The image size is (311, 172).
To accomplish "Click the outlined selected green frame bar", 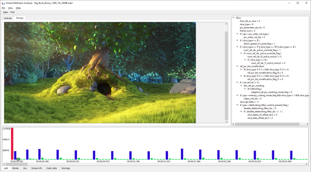I will point(18,159).
